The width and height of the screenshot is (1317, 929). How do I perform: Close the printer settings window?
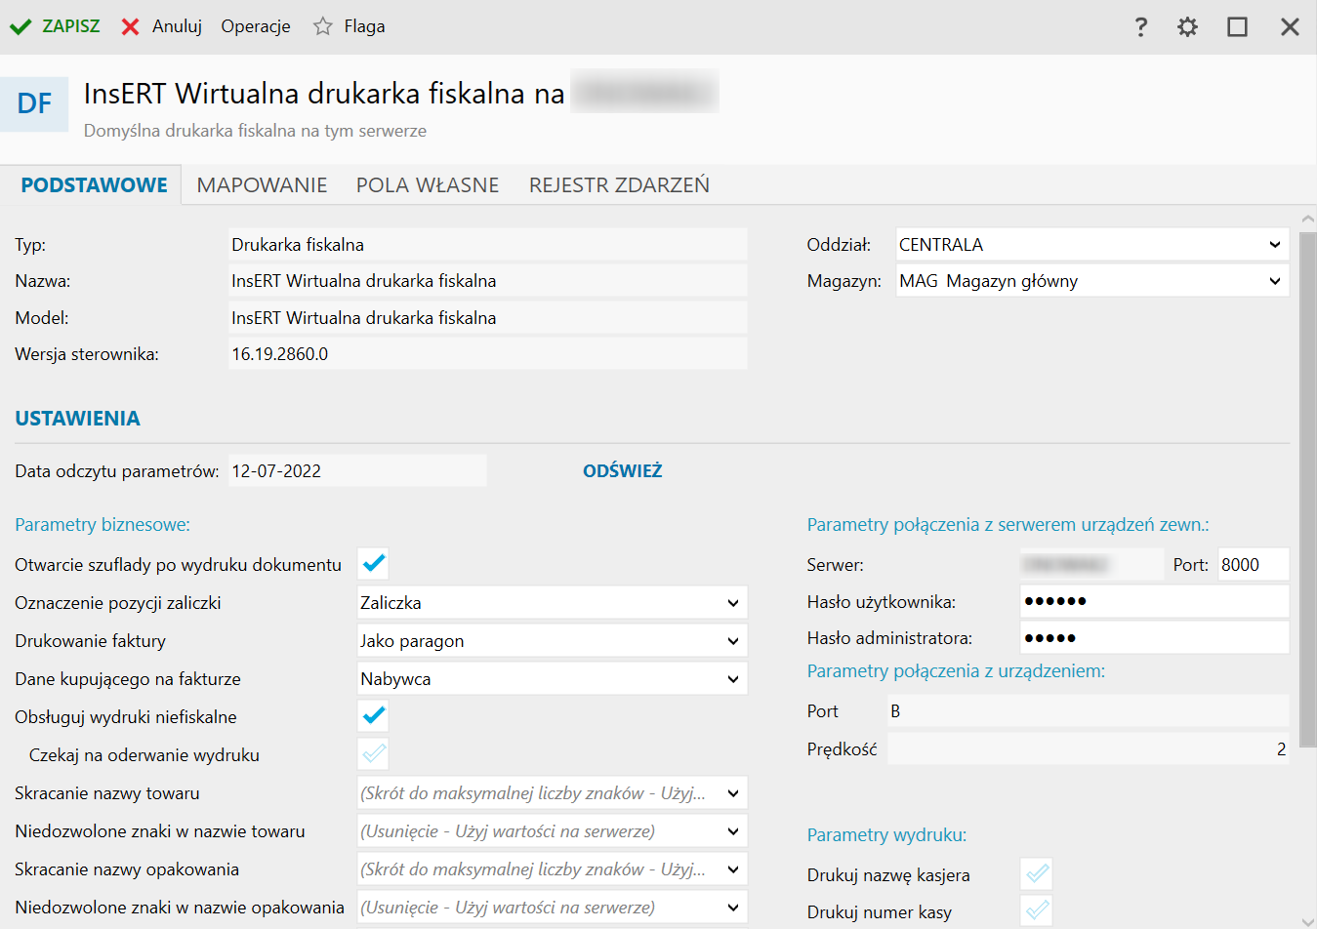coord(1290,27)
